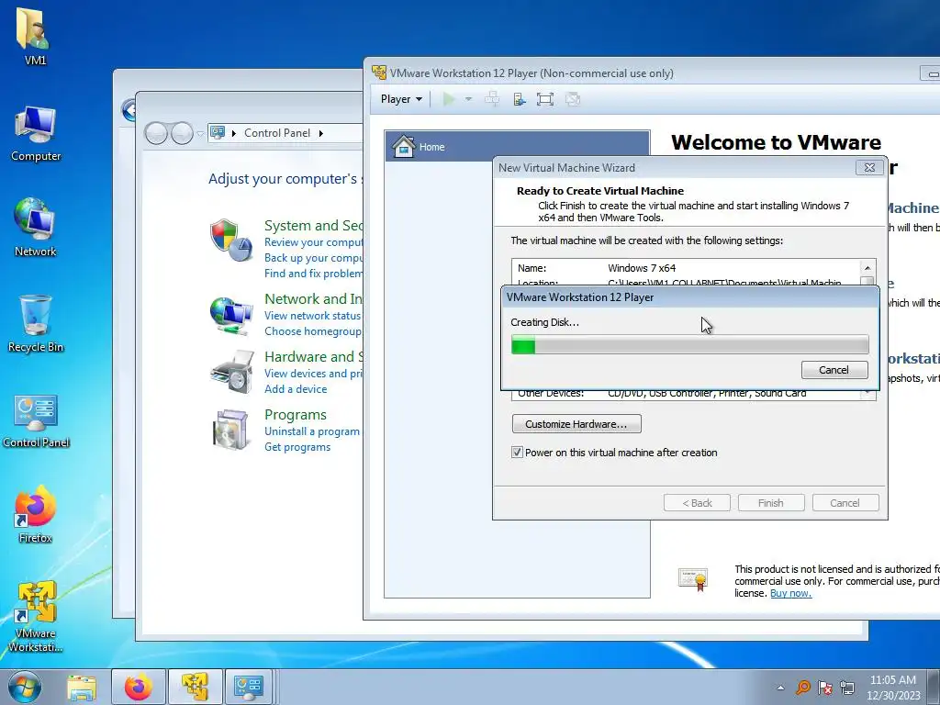Switch to Control Panel taskbar button
The image size is (940, 705).
click(x=248, y=687)
